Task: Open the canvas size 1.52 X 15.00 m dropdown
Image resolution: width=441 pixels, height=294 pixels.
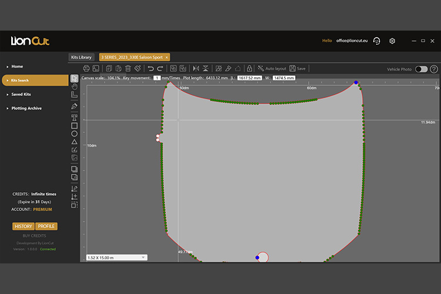Action: pos(116,257)
